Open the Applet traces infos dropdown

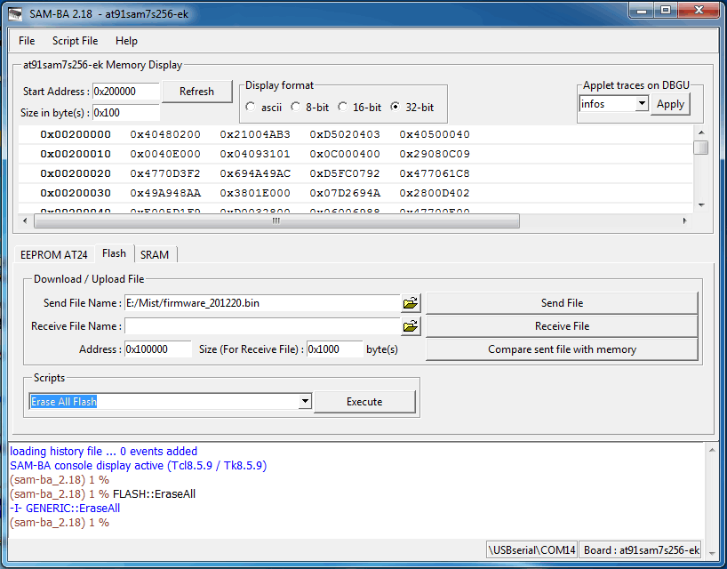642,103
